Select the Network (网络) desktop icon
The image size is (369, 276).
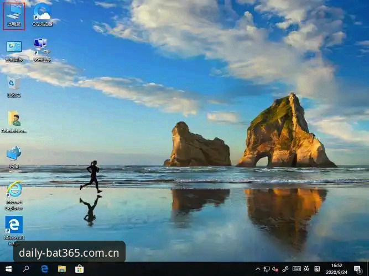coord(14,157)
